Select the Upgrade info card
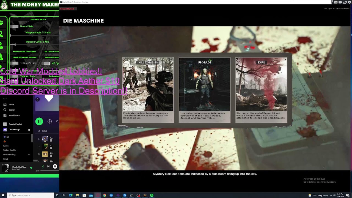The width and height of the screenshot is (352, 198). (205, 90)
